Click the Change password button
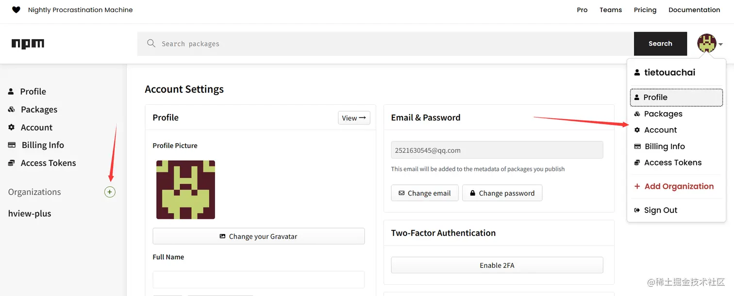This screenshot has height=296, width=734. (x=502, y=193)
